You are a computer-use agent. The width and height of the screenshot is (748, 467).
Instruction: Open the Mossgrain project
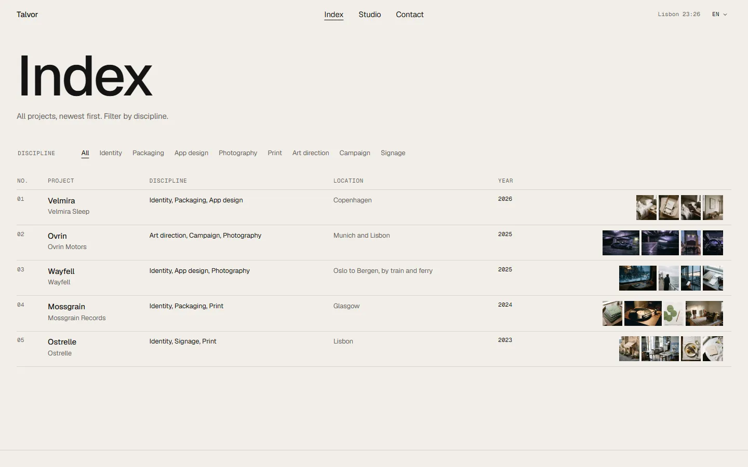[x=66, y=307]
